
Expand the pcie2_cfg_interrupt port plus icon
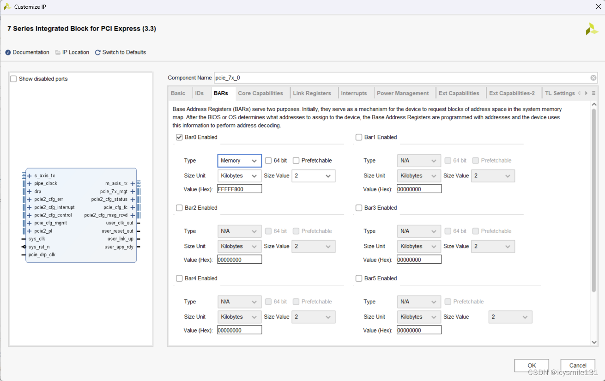coord(30,207)
